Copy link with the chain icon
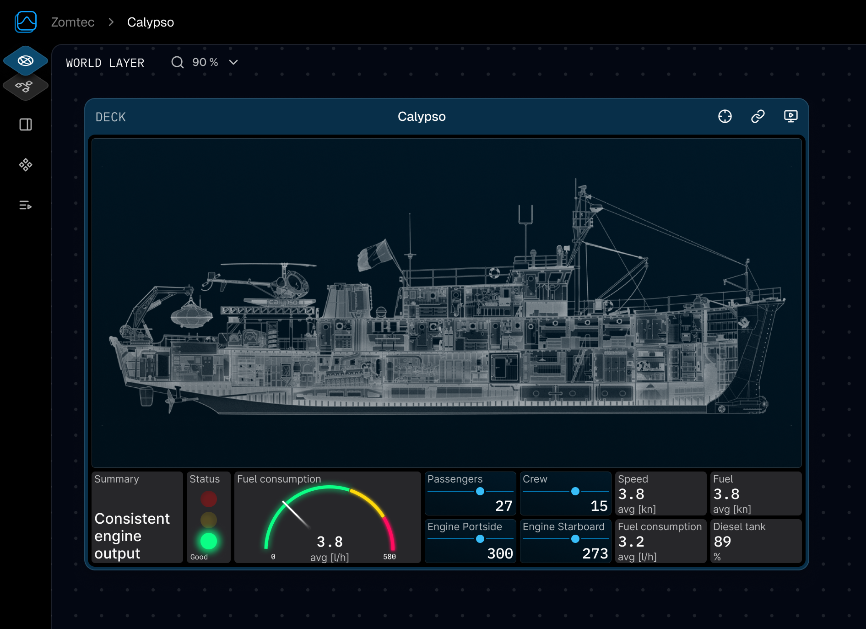Image resolution: width=866 pixels, height=629 pixels. coord(758,117)
